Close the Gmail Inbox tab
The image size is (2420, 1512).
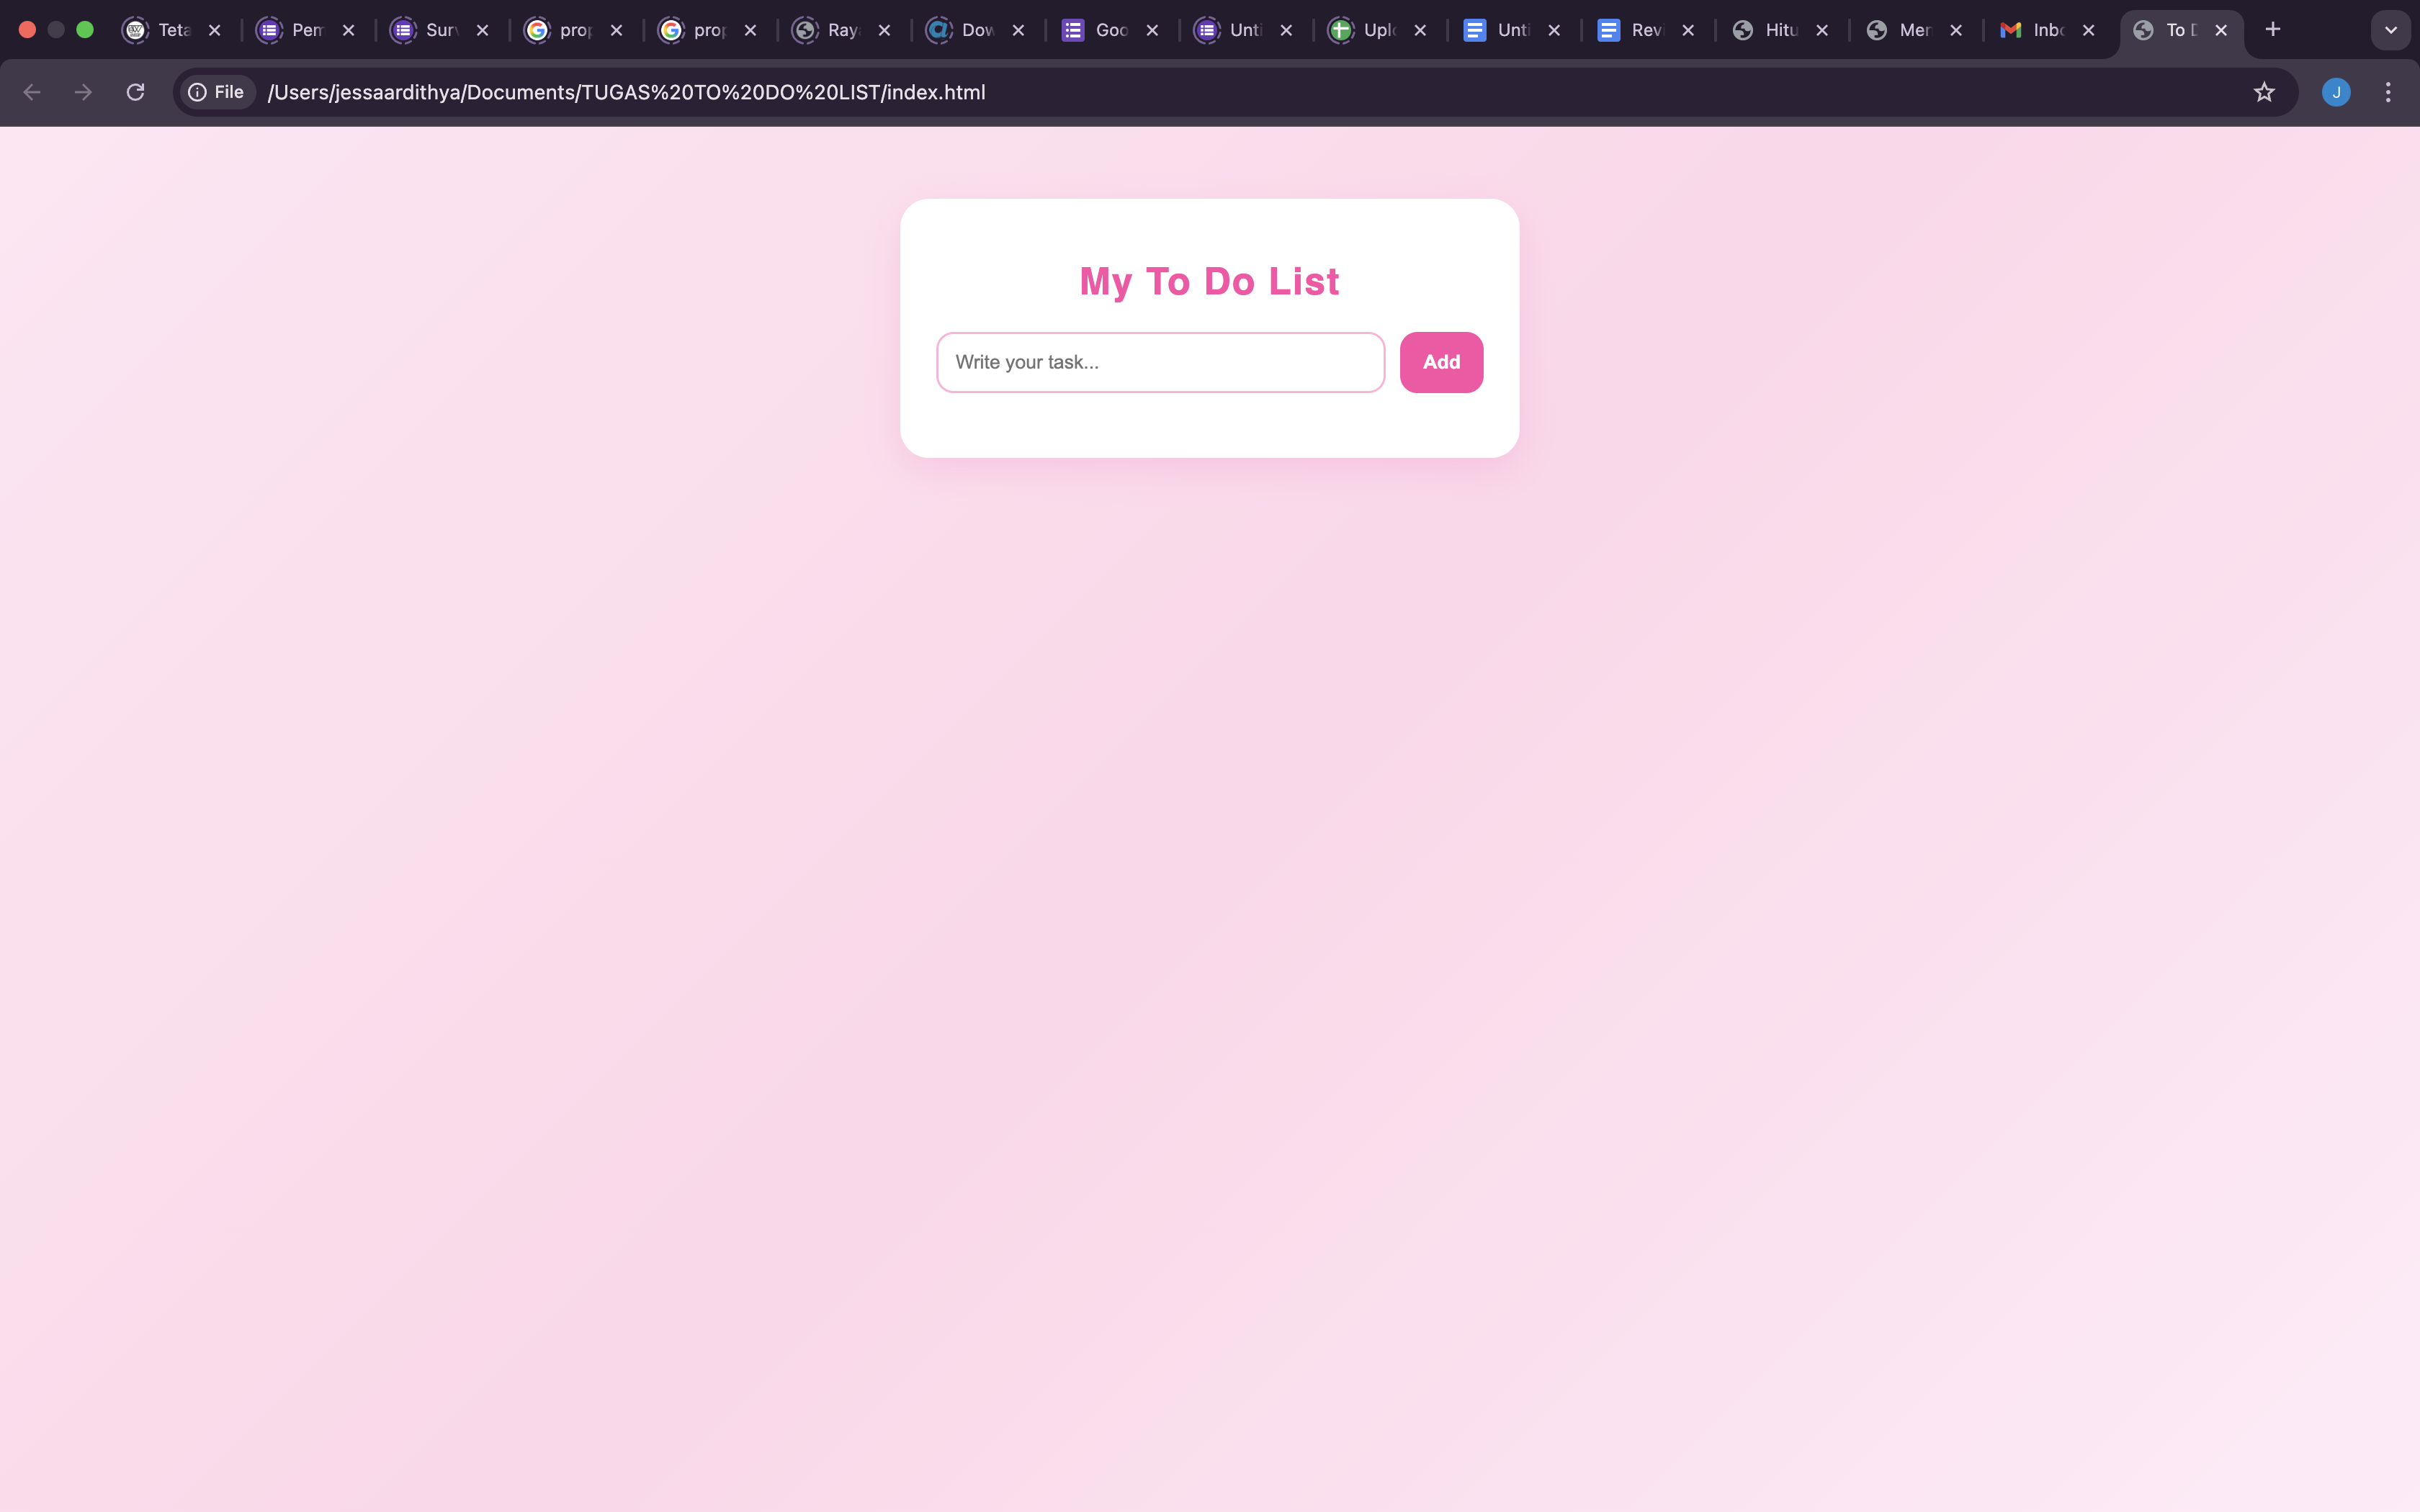pyautogui.click(x=2088, y=30)
